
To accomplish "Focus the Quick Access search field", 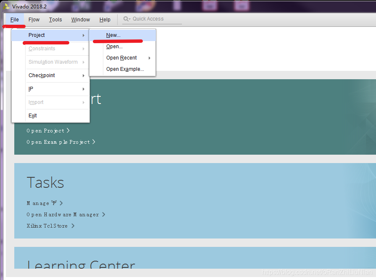I will pyautogui.click(x=152, y=19).
